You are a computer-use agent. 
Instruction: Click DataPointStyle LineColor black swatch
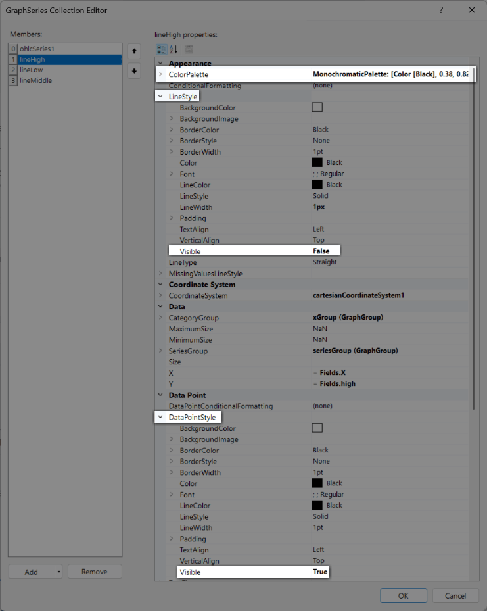(x=317, y=505)
